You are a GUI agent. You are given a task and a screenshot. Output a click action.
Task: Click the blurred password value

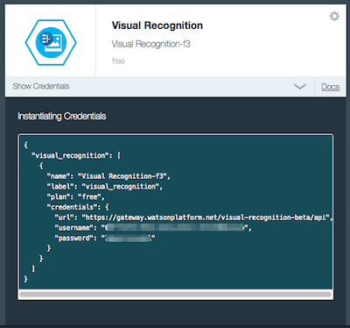pos(129,238)
